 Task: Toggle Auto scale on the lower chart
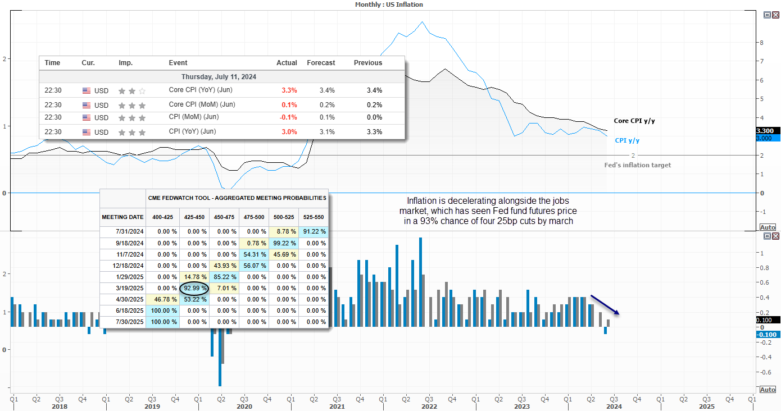[x=768, y=390]
